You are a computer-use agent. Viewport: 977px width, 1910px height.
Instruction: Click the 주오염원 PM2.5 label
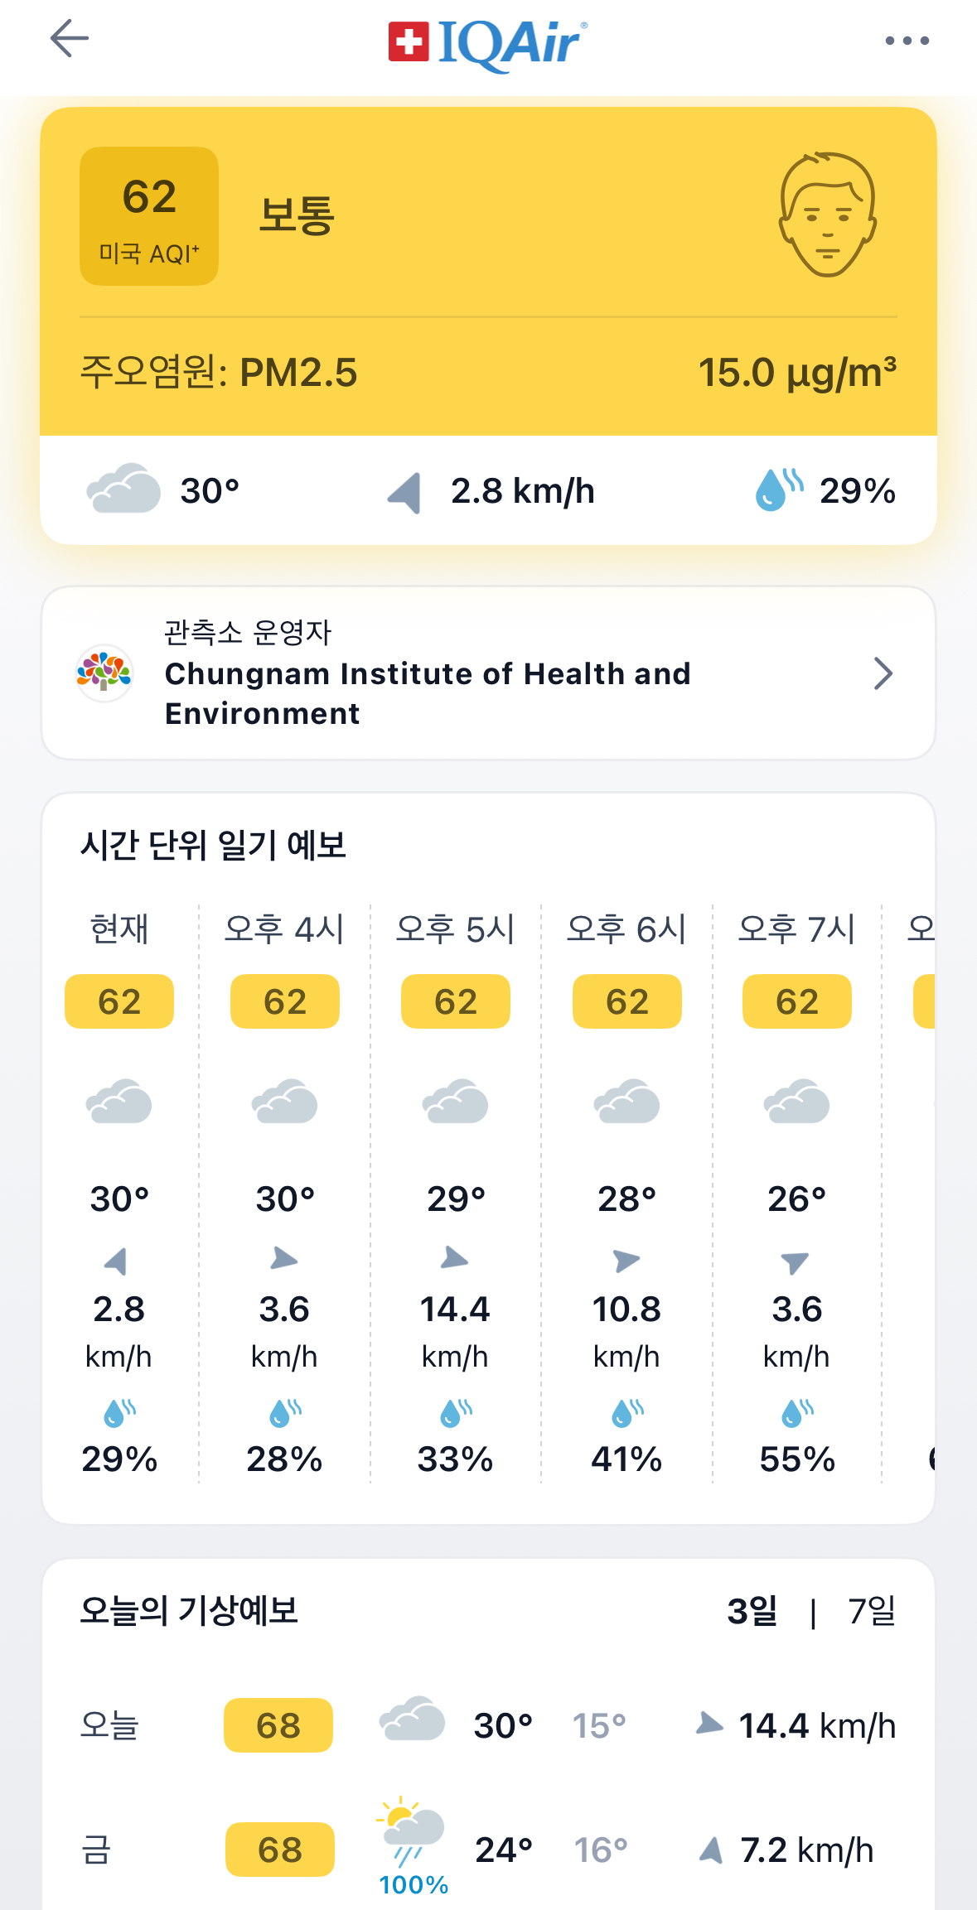220,373
